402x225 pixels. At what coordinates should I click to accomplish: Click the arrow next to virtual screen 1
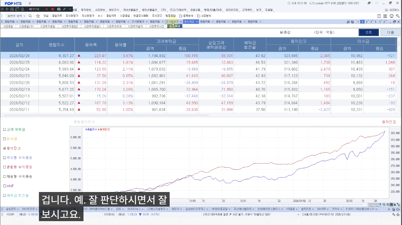[x=358, y=22]
